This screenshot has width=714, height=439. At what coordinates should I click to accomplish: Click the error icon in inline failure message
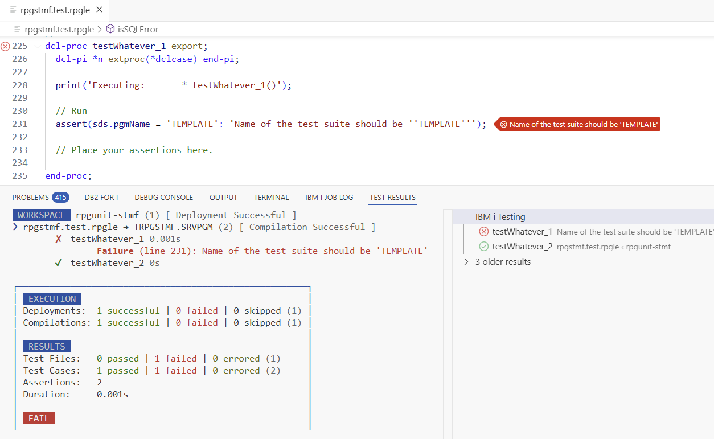click(x=503, y=125)
